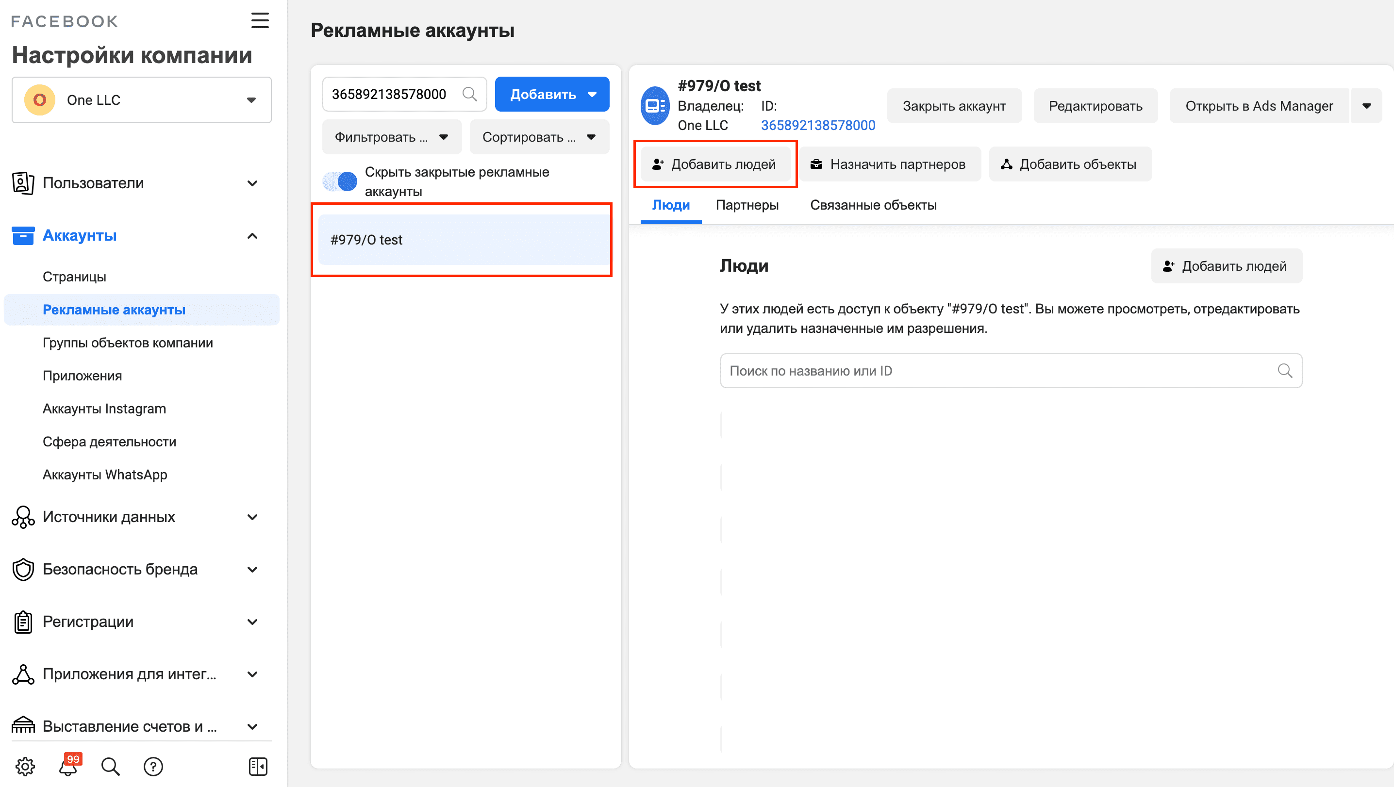Click the Приложения для интеграции icon

[23, 674]
